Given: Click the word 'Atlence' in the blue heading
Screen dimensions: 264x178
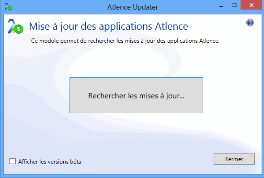Looking at the screenshot, I should tap(172, 26).
